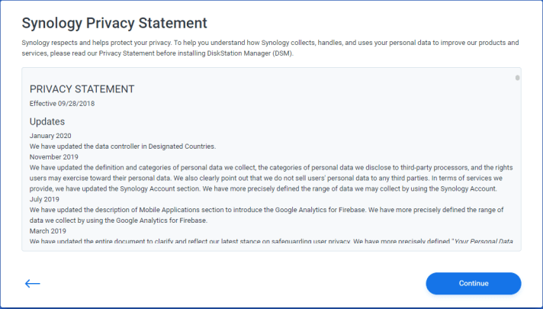Click the Synology Privacy Statement title
The image size is (543, 309).
(x=114, y=23)
